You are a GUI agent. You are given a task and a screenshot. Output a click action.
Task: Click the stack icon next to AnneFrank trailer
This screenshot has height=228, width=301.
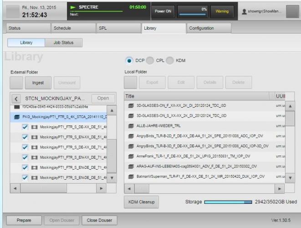click(x=131, y=155)
